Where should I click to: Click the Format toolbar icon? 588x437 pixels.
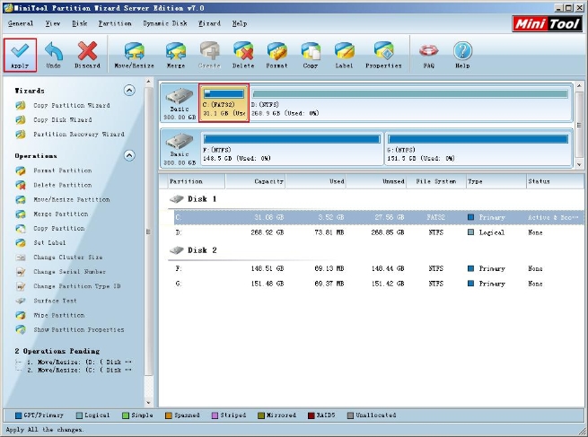click(x=276, y=51)
